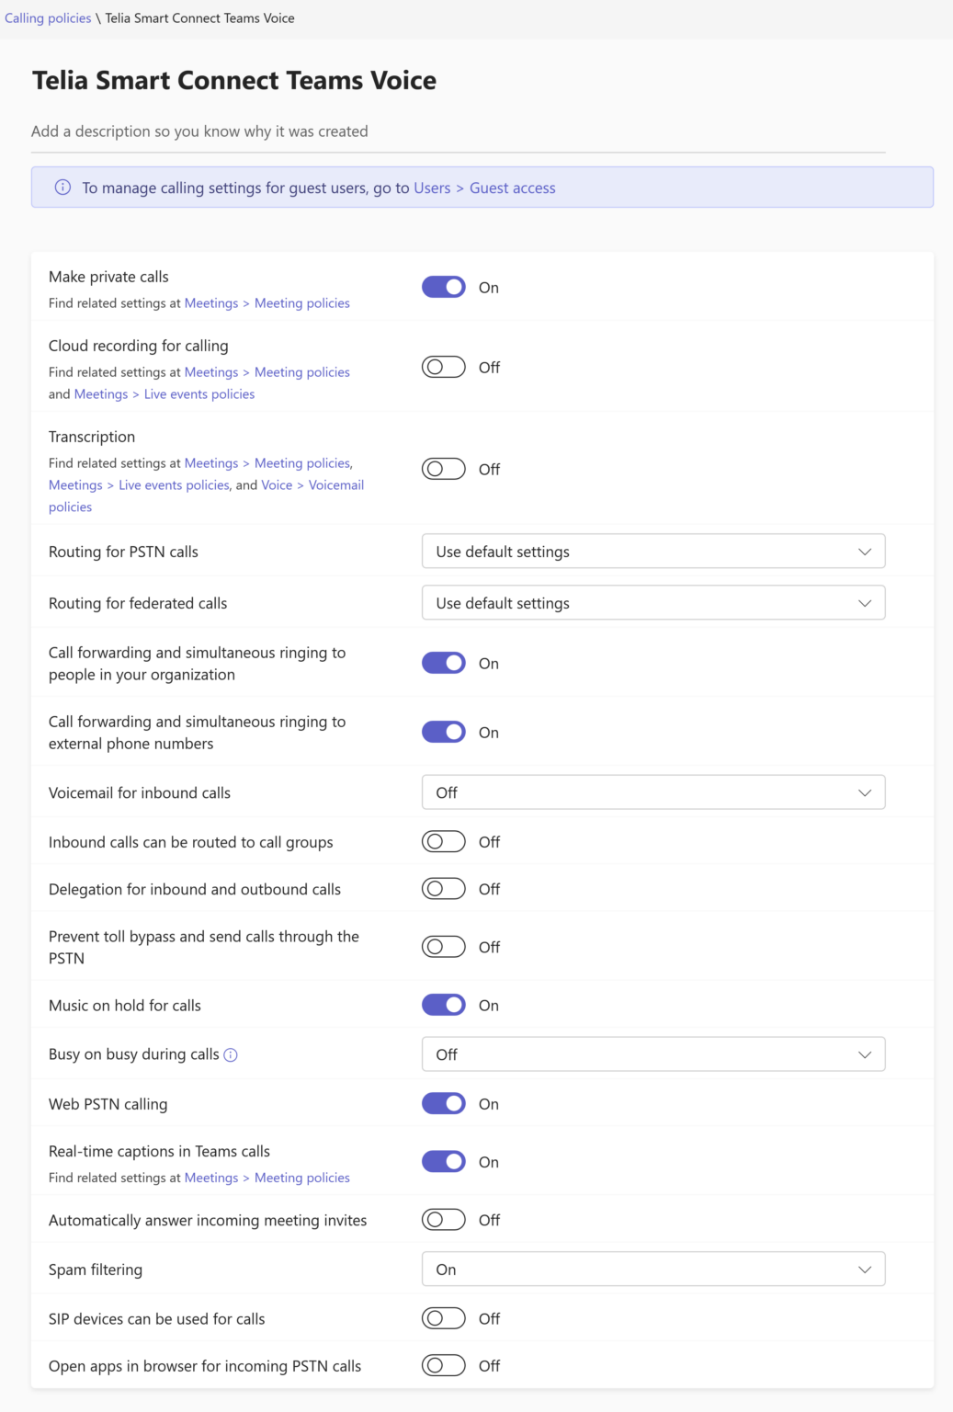Open Routing for PSTN calls dropdown

(653, 552)
